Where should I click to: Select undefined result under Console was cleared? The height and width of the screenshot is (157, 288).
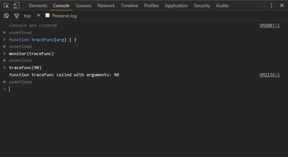coord(20,32)
